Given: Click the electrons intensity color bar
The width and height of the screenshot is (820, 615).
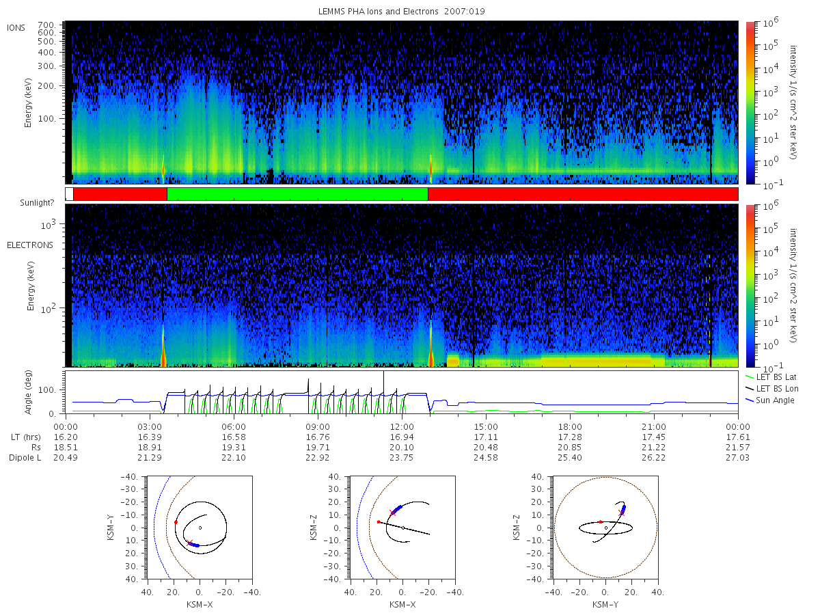Looking at the screenshot, I should pyautogui.click(x=750, y=286).
